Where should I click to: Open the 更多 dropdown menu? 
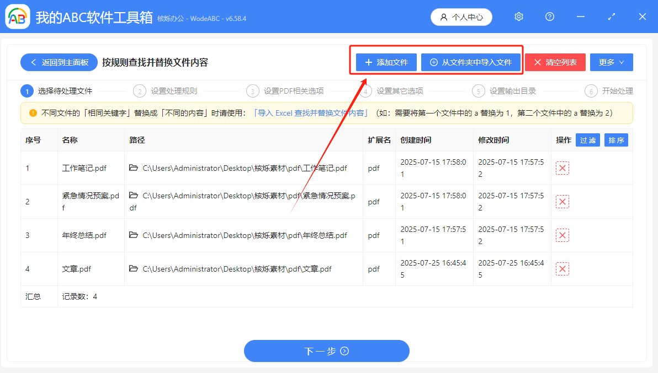611,62
